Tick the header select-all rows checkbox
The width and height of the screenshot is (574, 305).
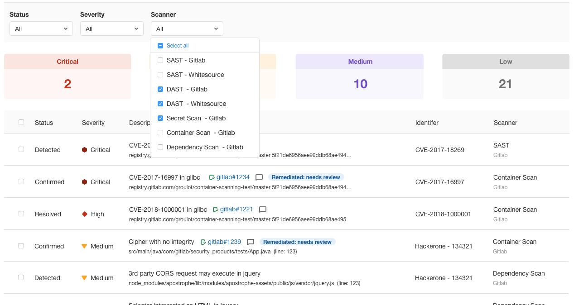[x=21, y=122]
